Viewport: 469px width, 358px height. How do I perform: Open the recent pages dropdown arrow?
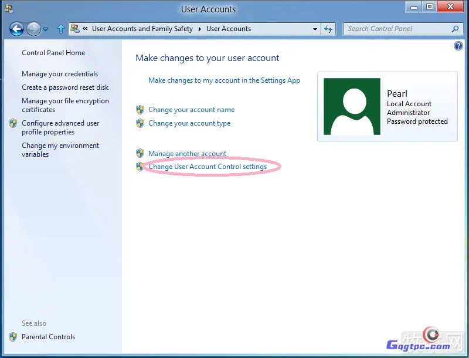click(46, 29)
